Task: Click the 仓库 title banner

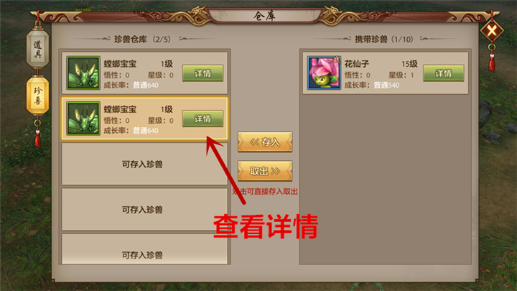Action: coord(265,16)
